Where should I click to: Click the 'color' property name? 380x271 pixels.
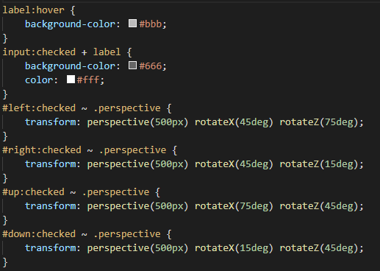39,80
